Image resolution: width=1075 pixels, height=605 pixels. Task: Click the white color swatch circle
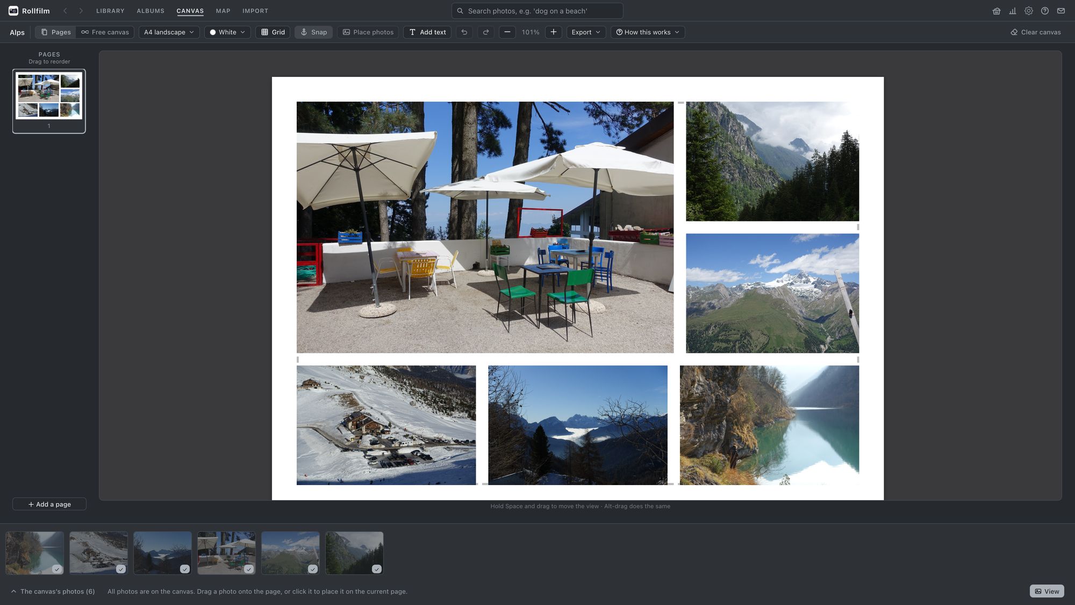213,32
